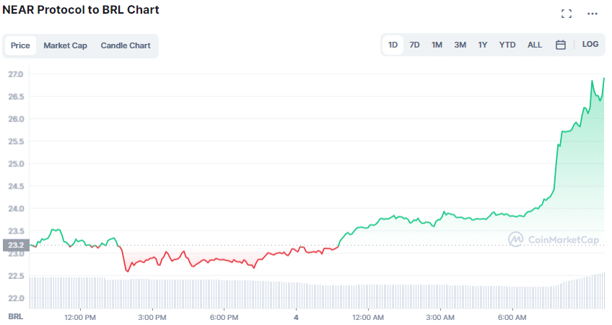This screenshot has width=612, height=325.
Task: Switch to the Market Cap tab
Action: 65,45
